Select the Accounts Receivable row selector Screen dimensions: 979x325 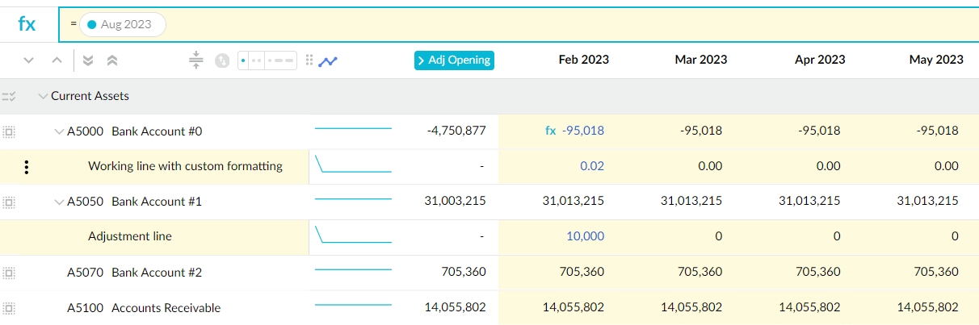(x=9, y=308)
